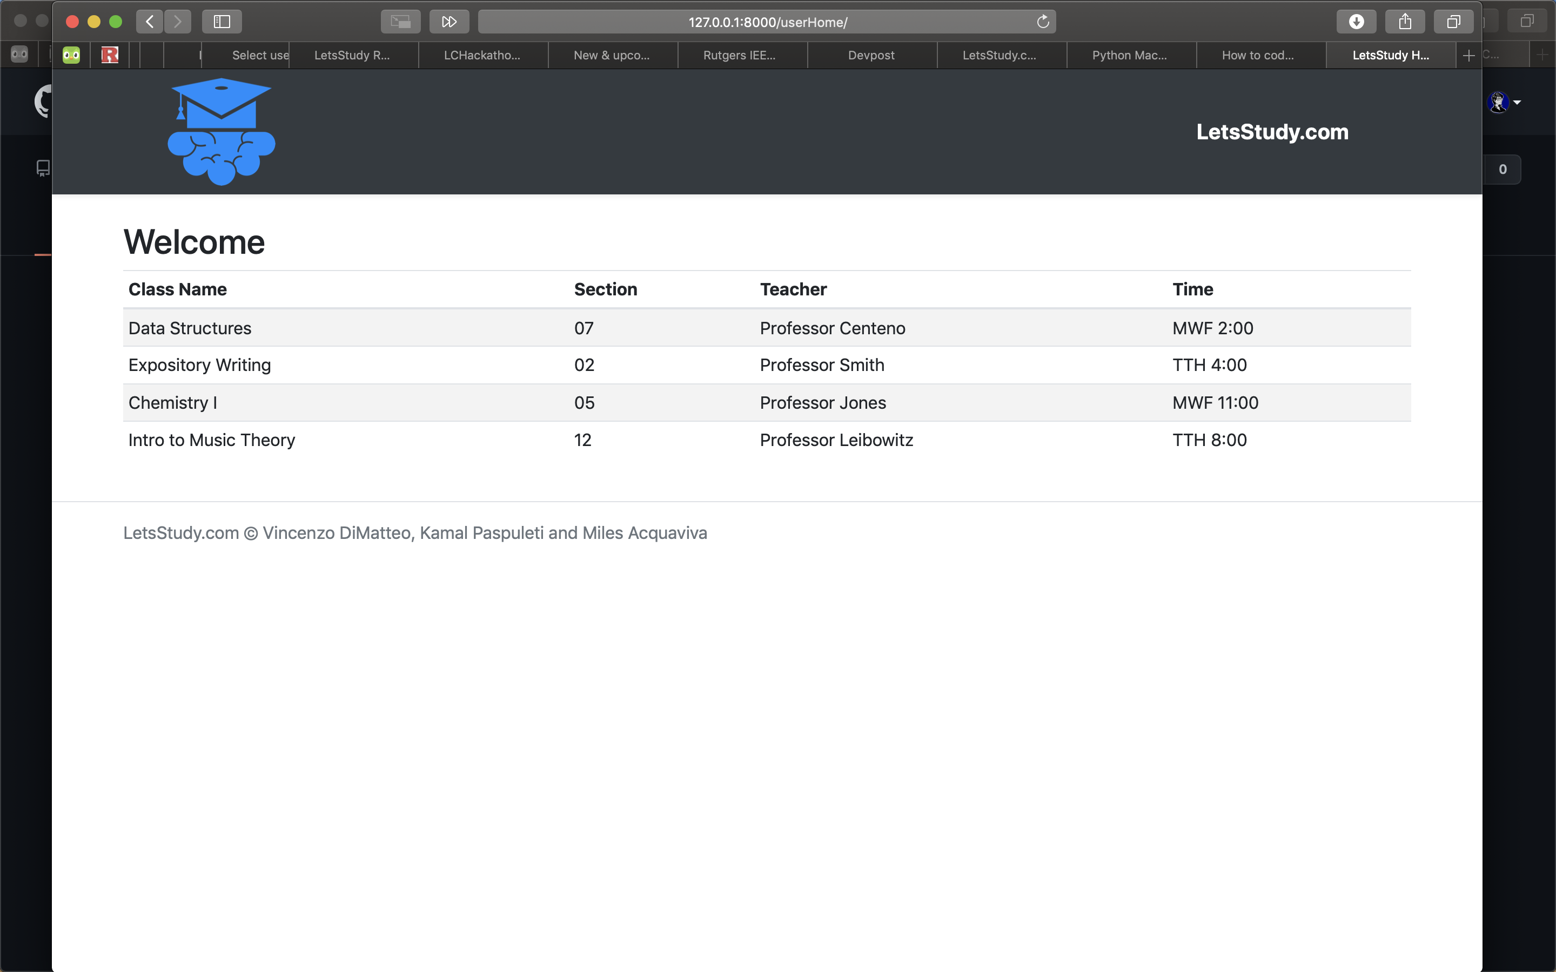Click the address bar URL field

(x=767, y=22)
